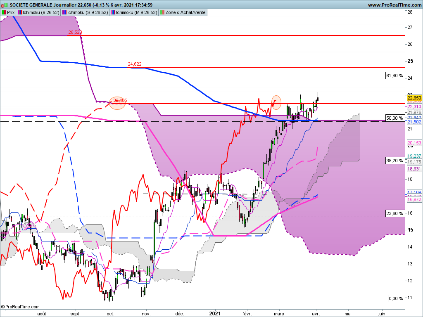
Task: Click the févr. label on the time axis
Action: pos(247,314)
